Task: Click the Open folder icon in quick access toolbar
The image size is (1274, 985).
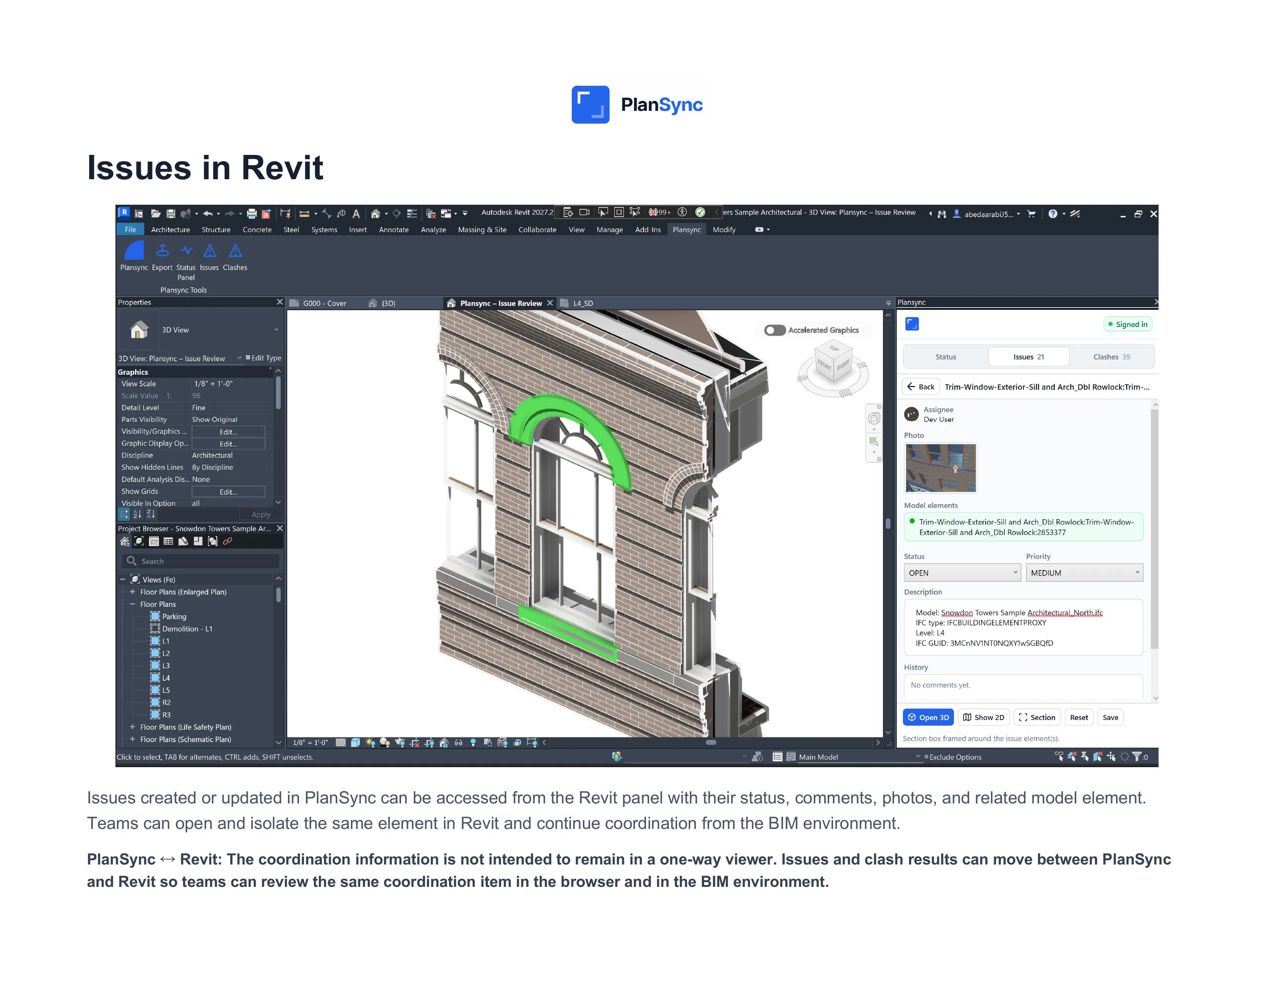Action: (x=156, y=214)
